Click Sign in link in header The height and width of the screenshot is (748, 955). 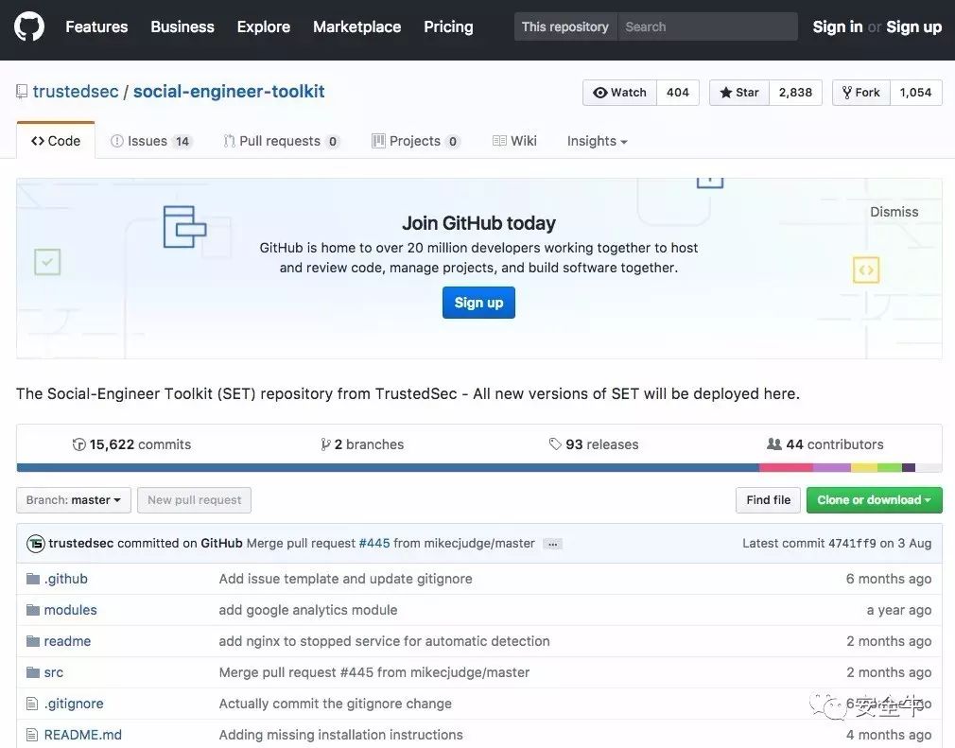838,26
